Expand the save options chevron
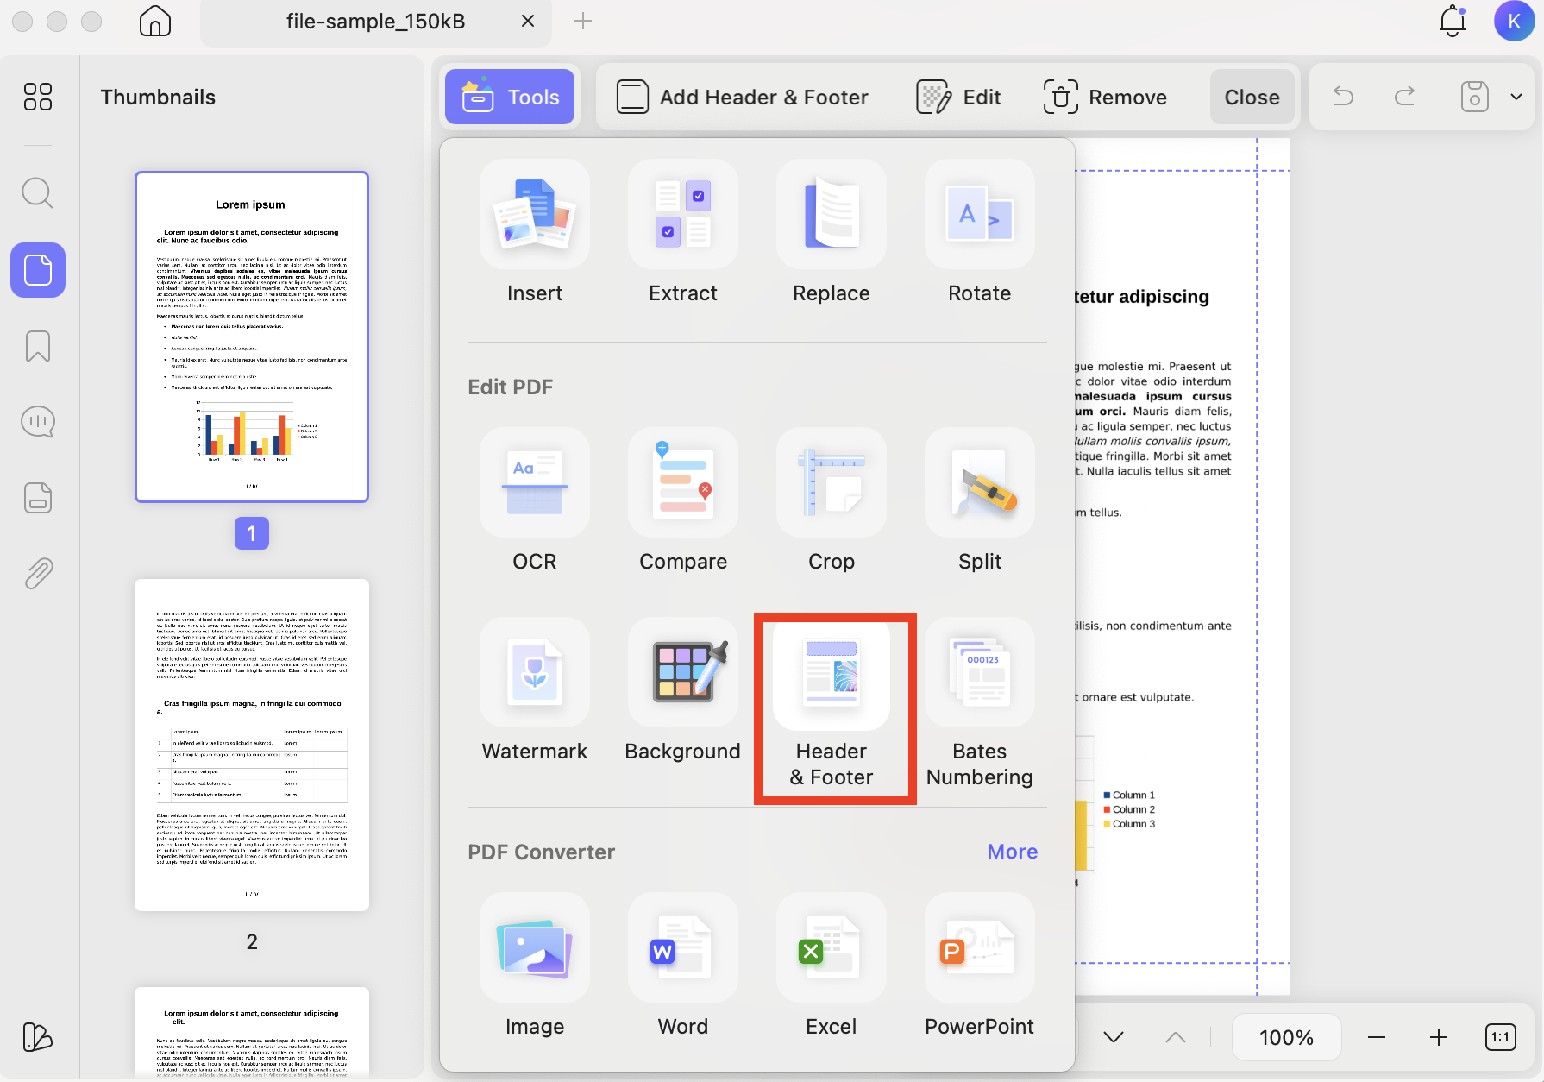Viewport: 1544px width, 1082px height. pos(1516,97)
